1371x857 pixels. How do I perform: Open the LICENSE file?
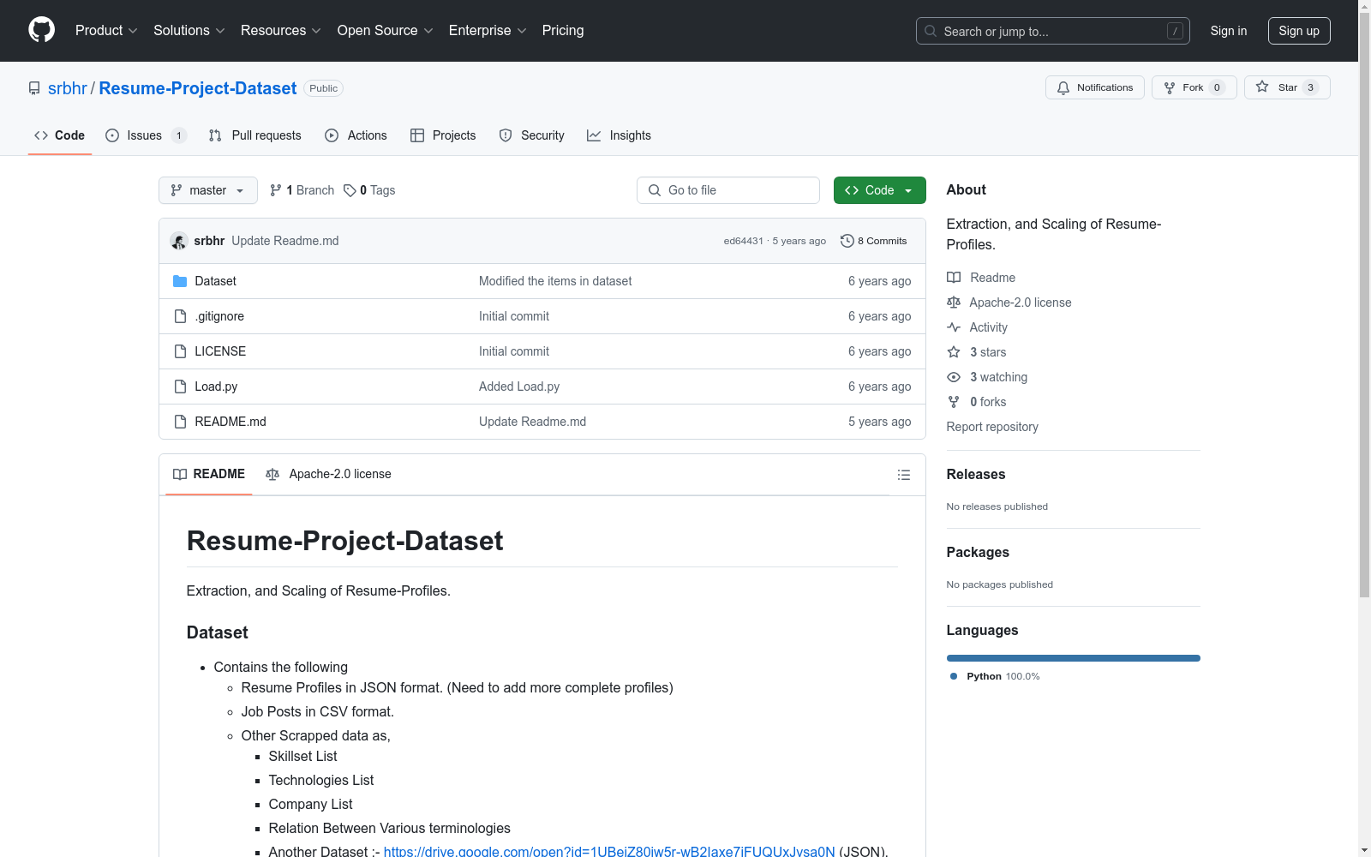click(220, 351)
